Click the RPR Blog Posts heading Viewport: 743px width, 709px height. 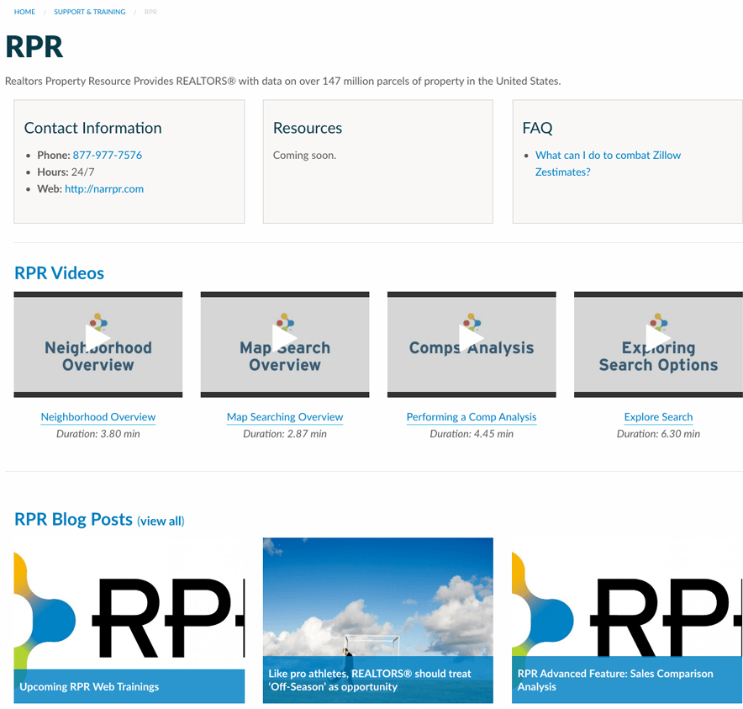[x=73, y=519]
